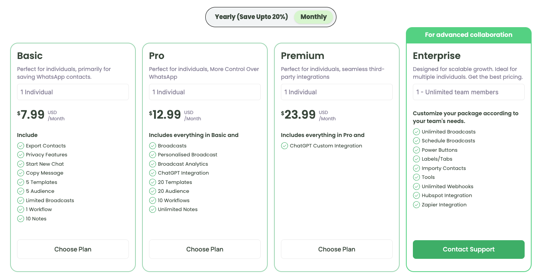This screenshot has height=279, width=539.
Task: Select the Premium plan card heading
Action: tap(303, 55)
